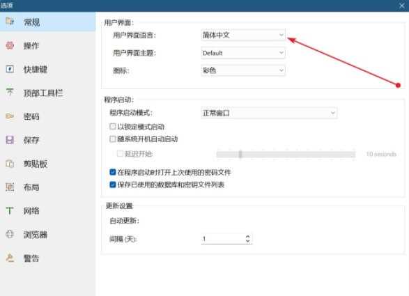Expand the 用户界面主题 Default dropdown
The image size is (409, 296).
point(243,53)
